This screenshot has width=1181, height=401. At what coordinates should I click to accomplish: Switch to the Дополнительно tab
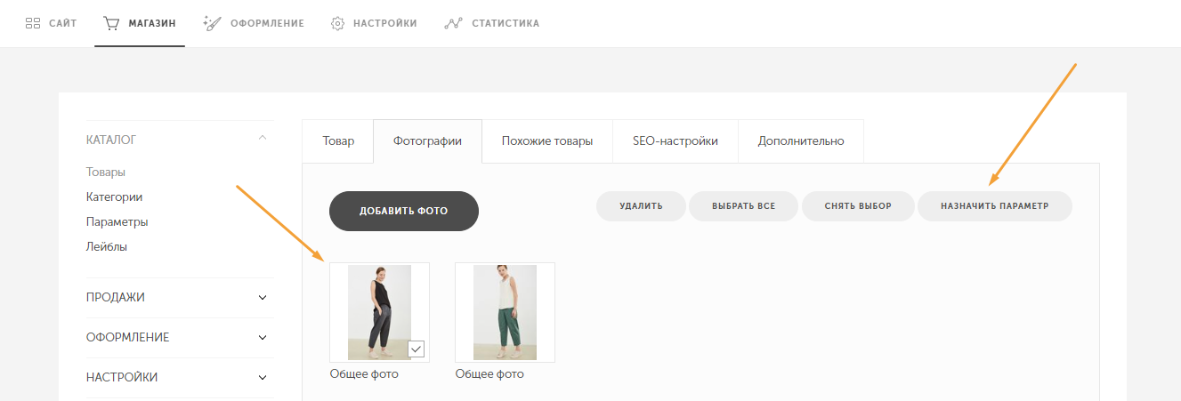801,141
